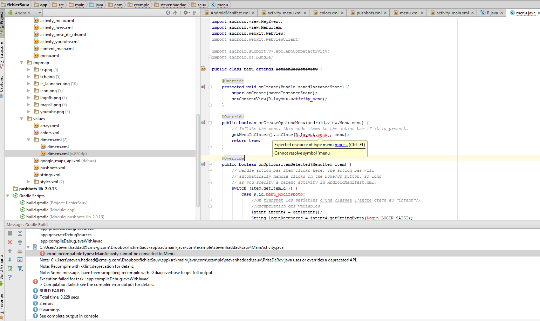Fold the onCreate method in editor
This screenshot has width=540, height=321.
(x=210, y=87)
